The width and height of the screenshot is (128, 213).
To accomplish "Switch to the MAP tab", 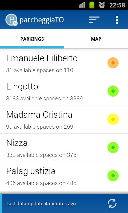I will point(96,39).
